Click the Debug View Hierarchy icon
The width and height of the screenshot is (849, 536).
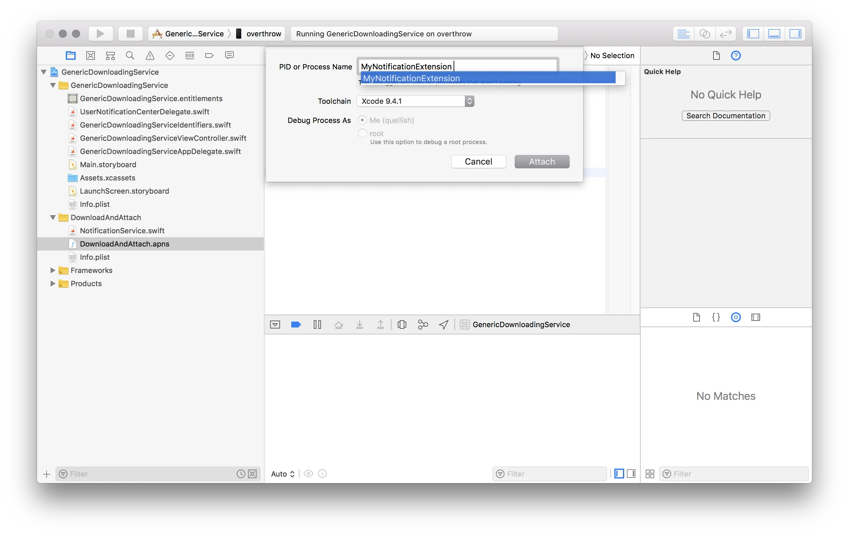[x=402, y=325]
